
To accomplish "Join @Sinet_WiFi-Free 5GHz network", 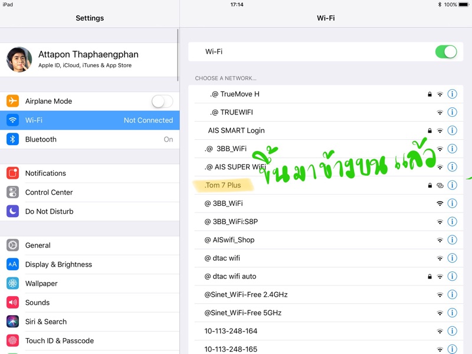I will pyautogui.click(x=242, y=313).
